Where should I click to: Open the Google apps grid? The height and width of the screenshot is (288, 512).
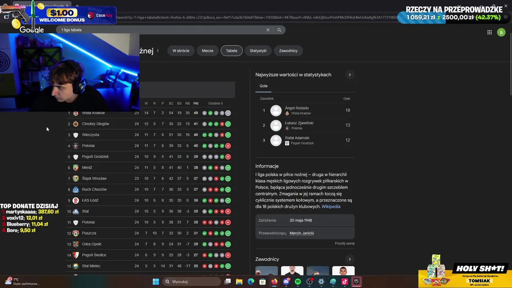click(489, 32)
